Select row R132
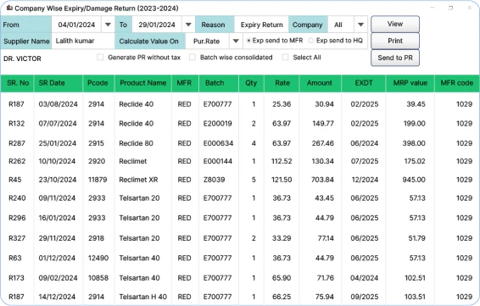This screenshot has height=306, width=480. coord(240,124)
